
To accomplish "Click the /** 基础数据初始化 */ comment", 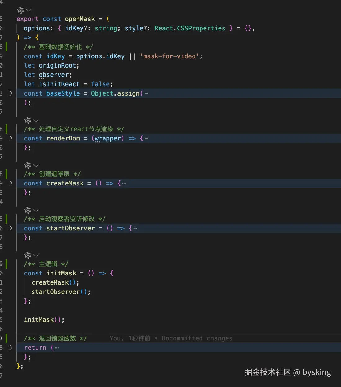I will coord(59,47).
